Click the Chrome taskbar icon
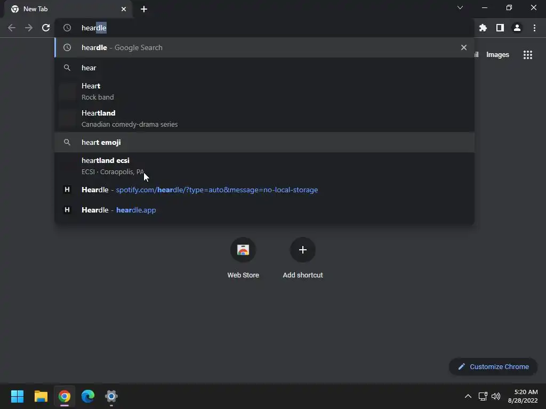Image resolution: width=546 pixels, height=409 pixels. point(65,396)
